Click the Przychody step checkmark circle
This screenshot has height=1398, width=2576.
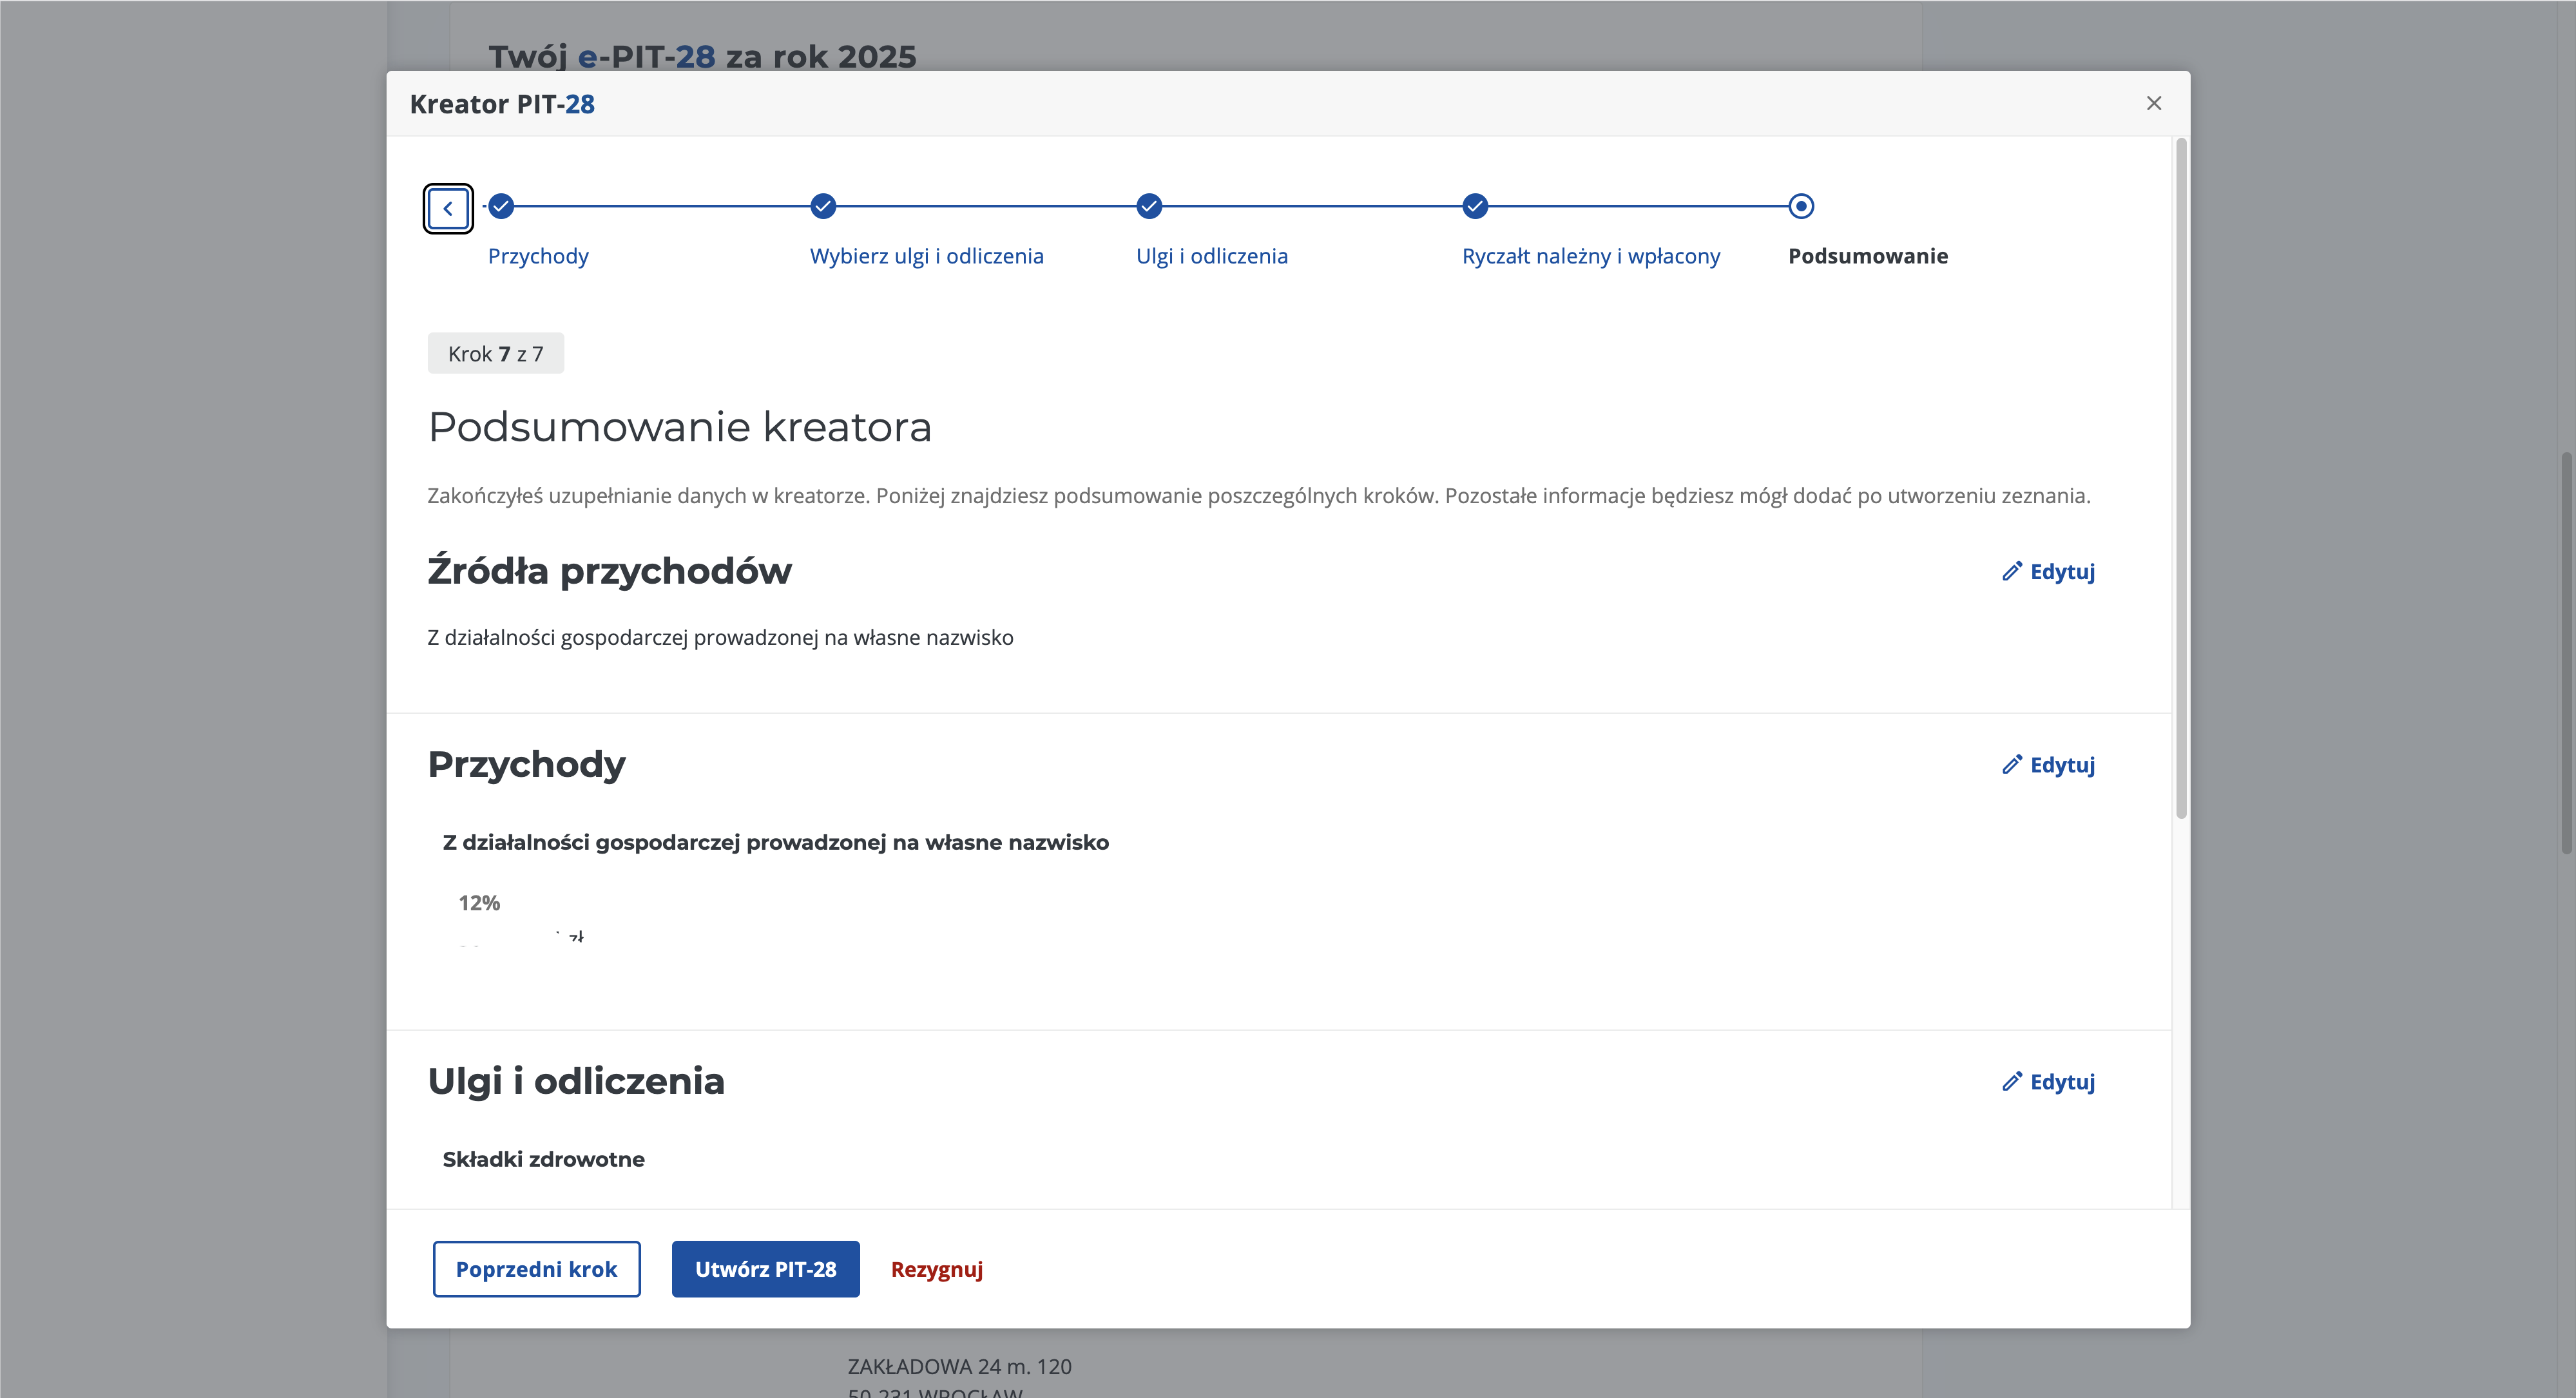coord(502,206)
